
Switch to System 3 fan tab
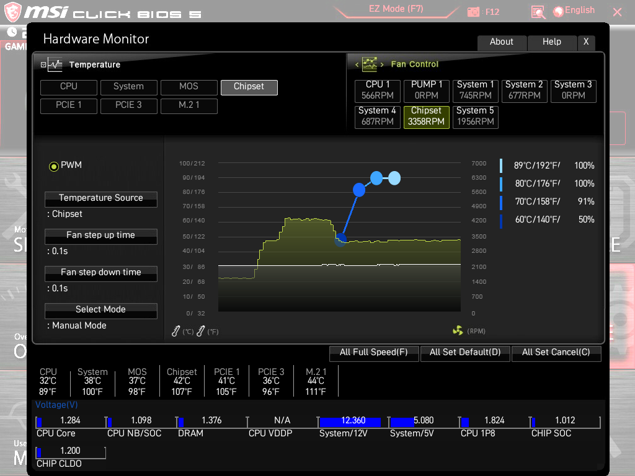[x=574, y=90]
